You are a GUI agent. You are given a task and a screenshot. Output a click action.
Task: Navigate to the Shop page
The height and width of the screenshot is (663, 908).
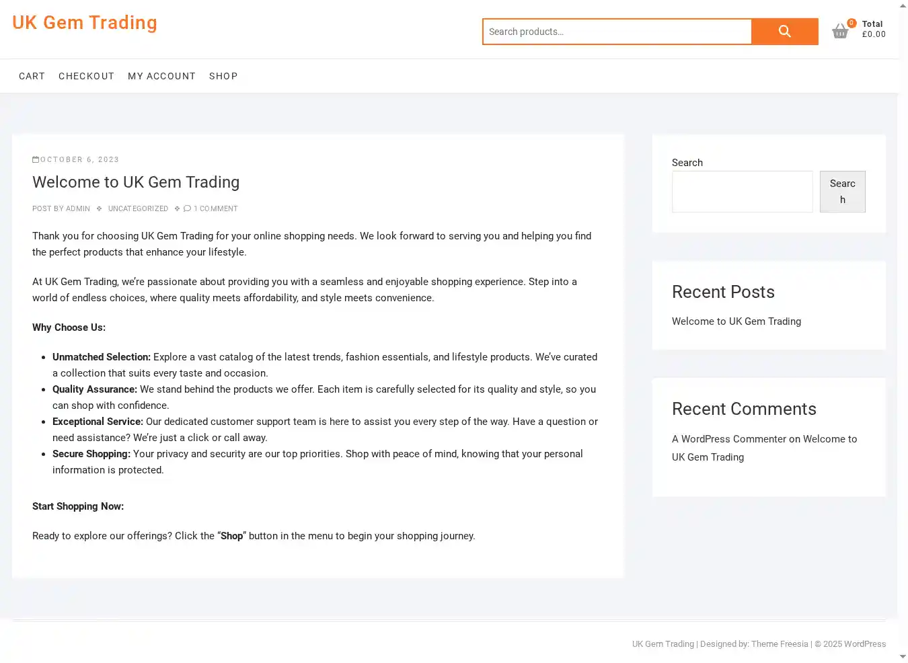(x=223, y=76)
